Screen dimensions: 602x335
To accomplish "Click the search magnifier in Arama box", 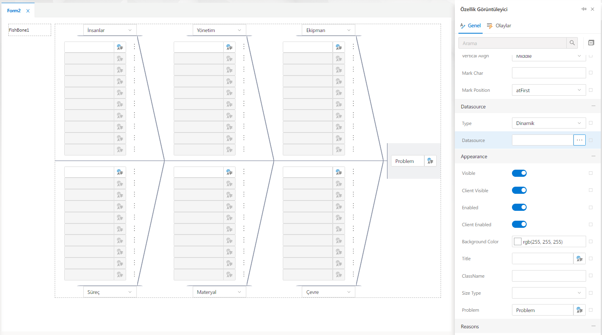I will [x=572, y=43].
